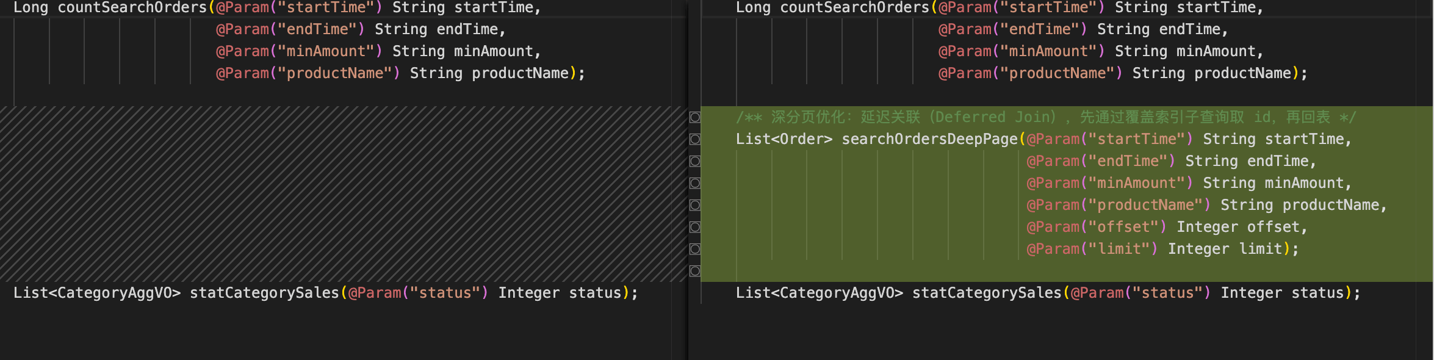Viewport: 1434px width, 360px height.
Task: Click gutter marker on added endTime parameter line
Action: pos(694,161)
